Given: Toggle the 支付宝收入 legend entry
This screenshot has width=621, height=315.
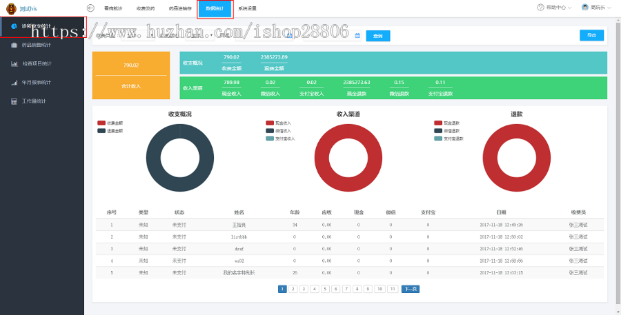Looking at the screenshot, I should pyautogui.click(x=280, y=139).
